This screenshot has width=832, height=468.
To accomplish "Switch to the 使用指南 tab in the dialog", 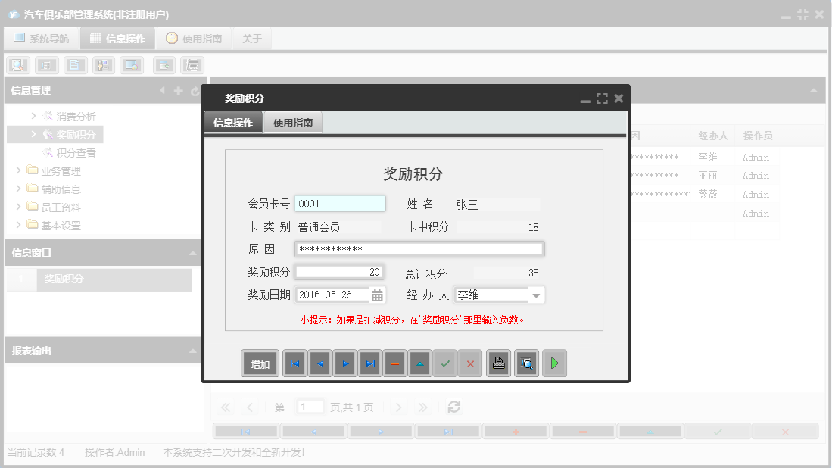I will (292, 120).
